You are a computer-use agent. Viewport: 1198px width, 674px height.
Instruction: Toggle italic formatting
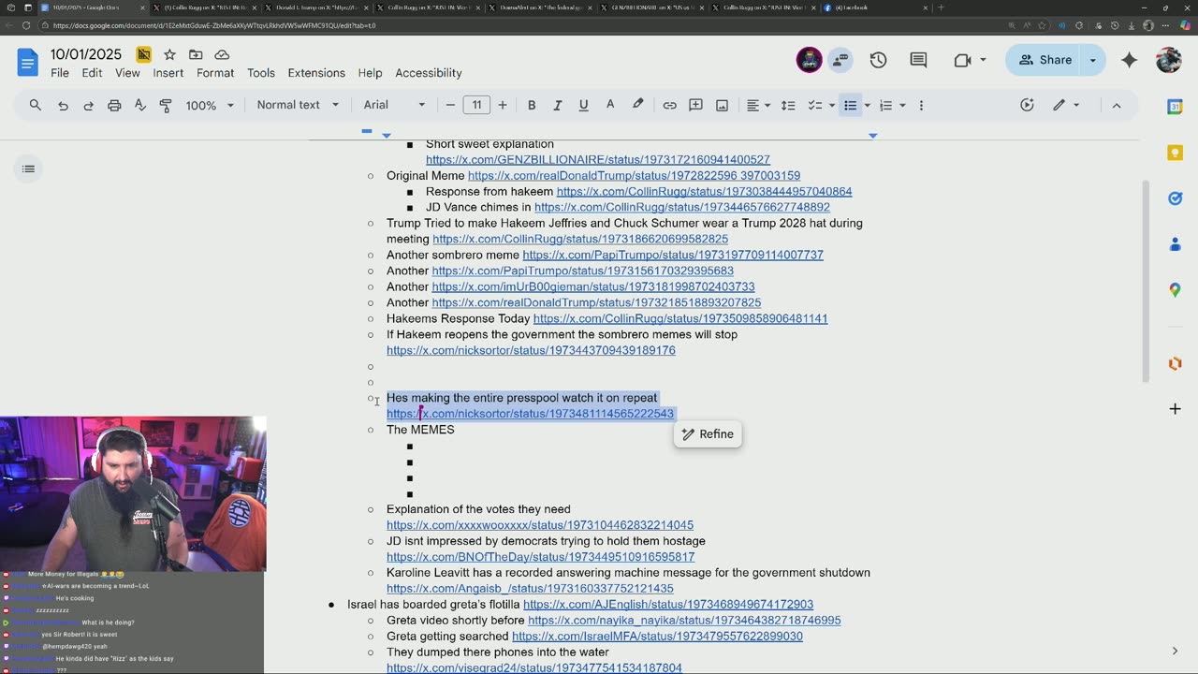[557, 105]
